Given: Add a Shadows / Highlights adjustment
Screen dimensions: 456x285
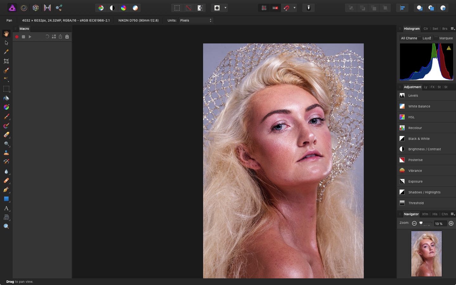Looking at the screenshot, I should click(x=427, y=192).
